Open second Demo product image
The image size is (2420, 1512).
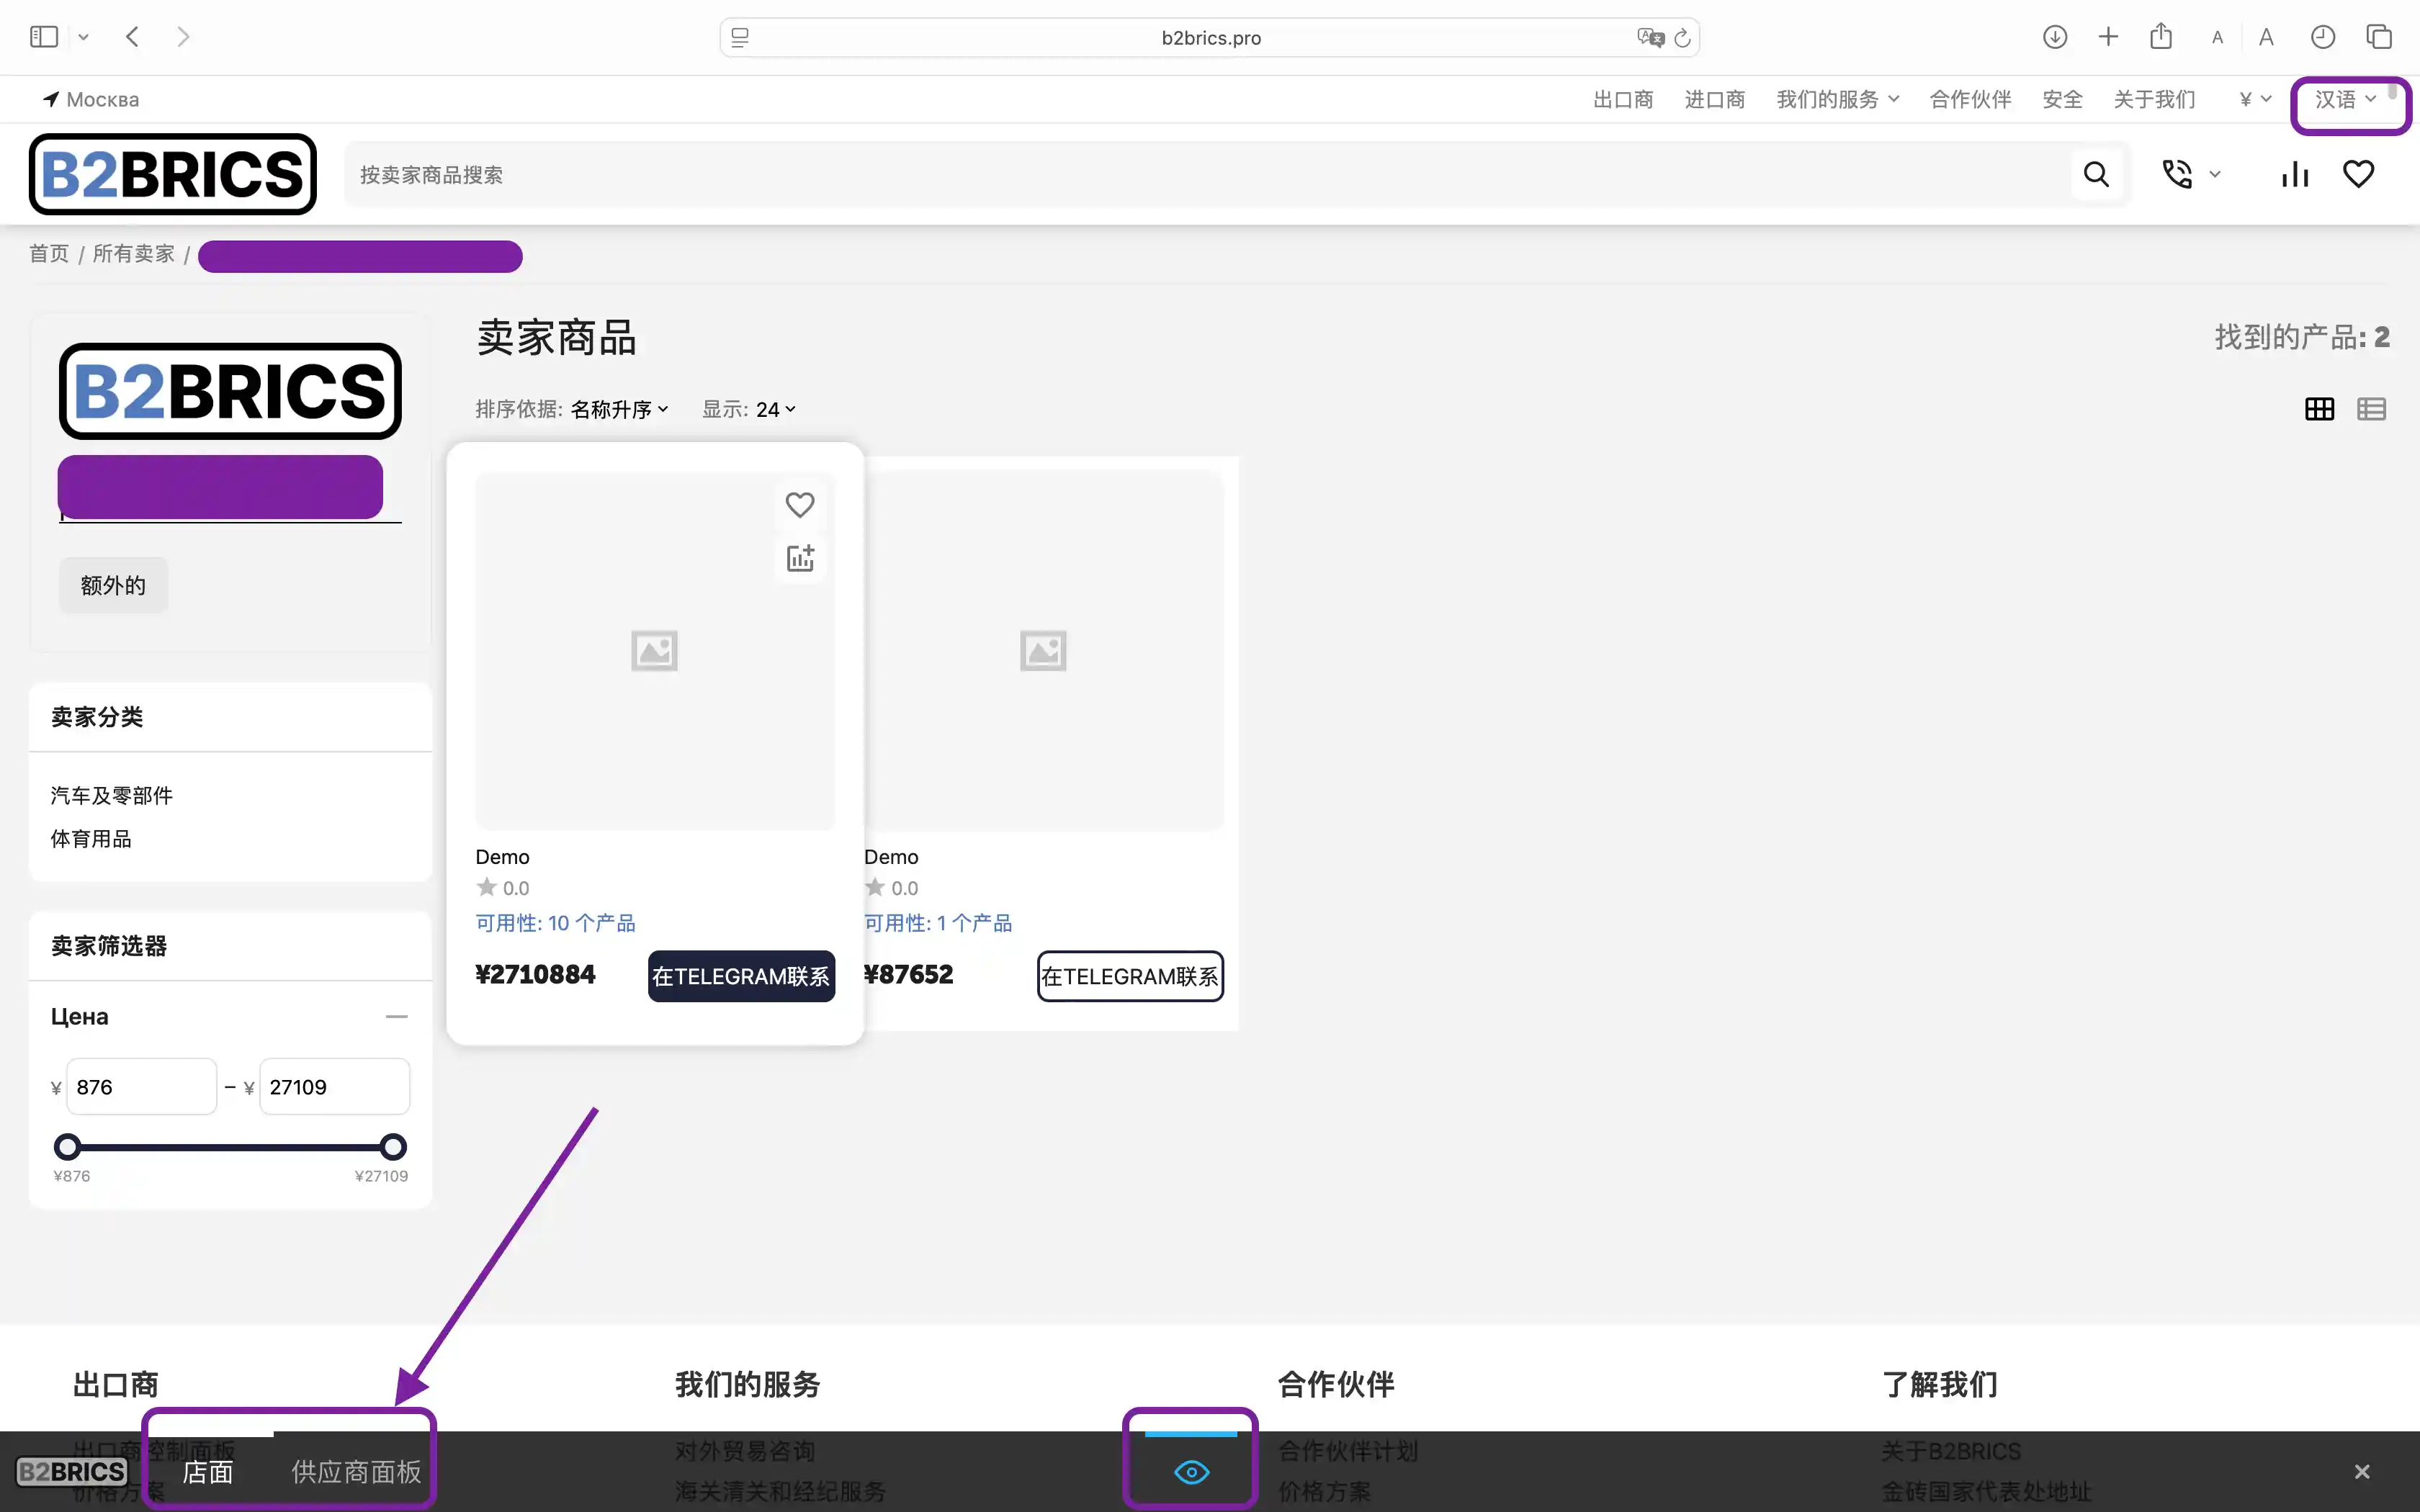[1043, 651]
